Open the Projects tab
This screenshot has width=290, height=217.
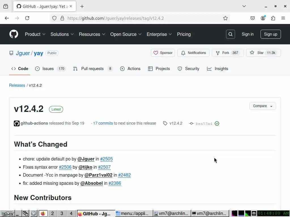point(159,69)
